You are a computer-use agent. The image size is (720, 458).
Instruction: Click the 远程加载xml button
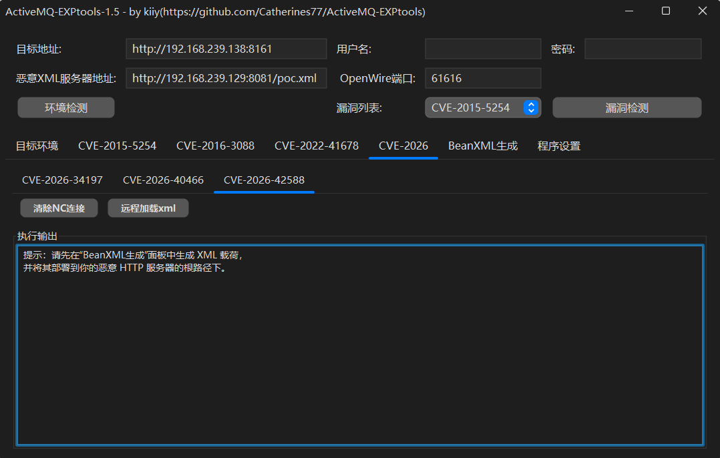click(148, 208)
